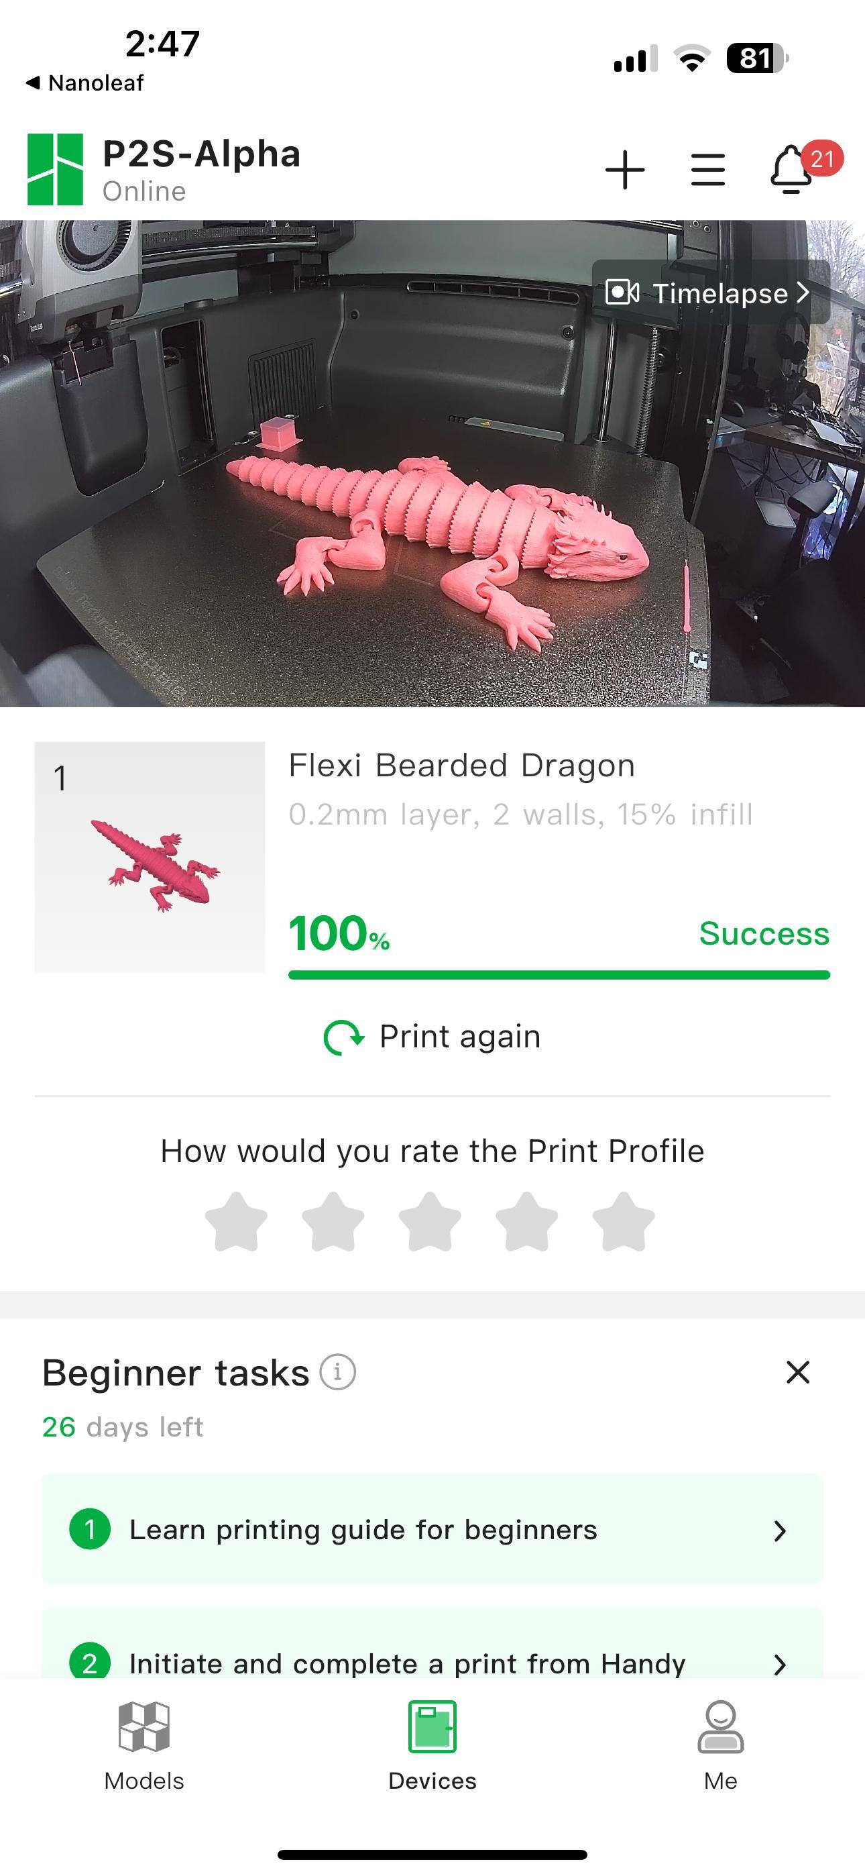Viewport: 865px width, 1876px height.
Task: Open the Flexi Bearded Dragon thumbnail
Action: click(x=150, y=856)
